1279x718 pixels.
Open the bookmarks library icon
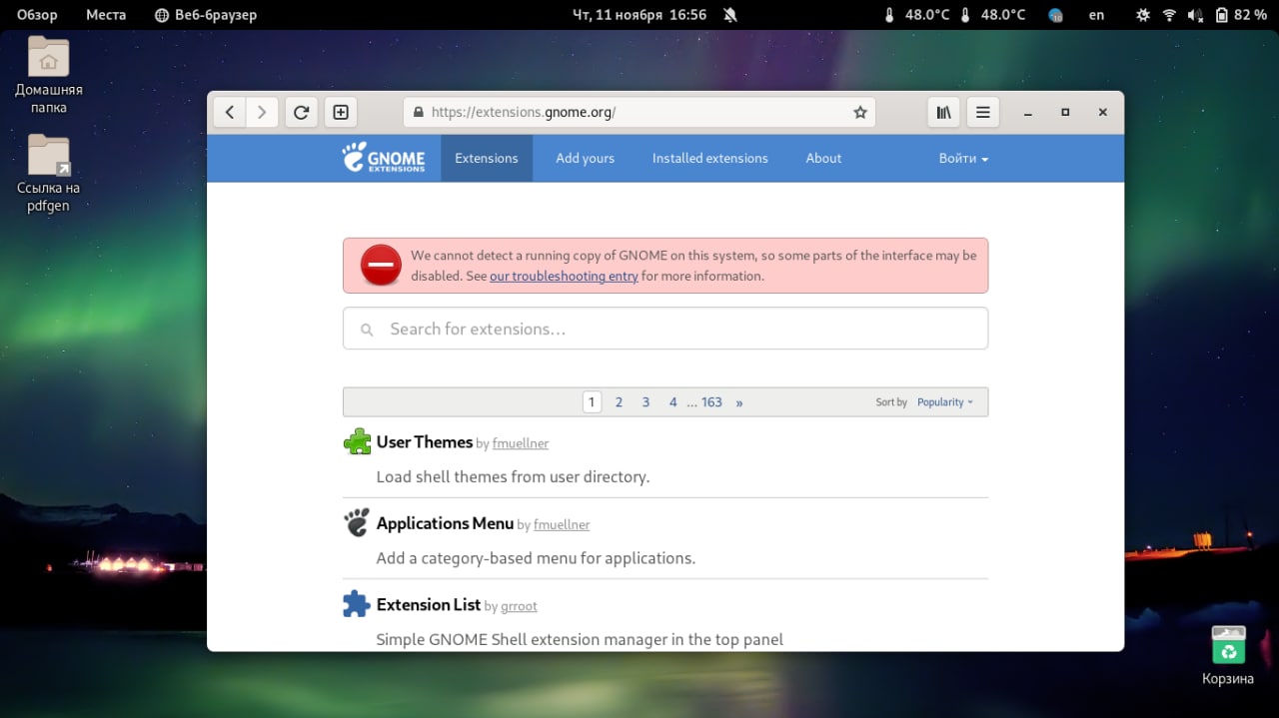coord(943,112)
